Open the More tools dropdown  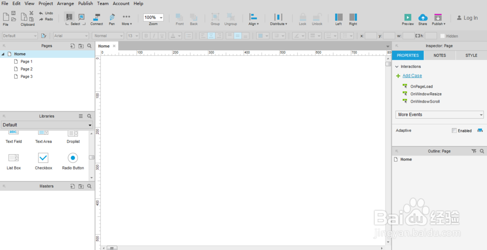[127, 19]
